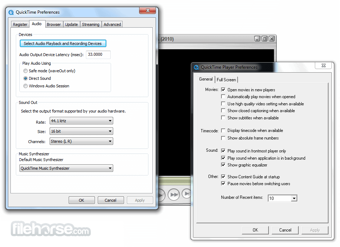Disable Show Content Guide at startup
This screenshot has height=247, width=340.
pyautogui.click(x=223, y=177)
